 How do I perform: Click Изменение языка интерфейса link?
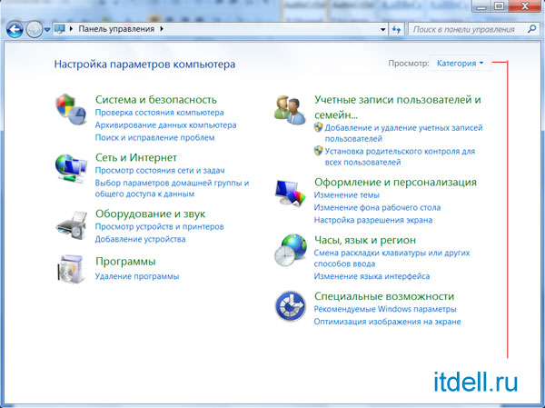coord(372,276)
